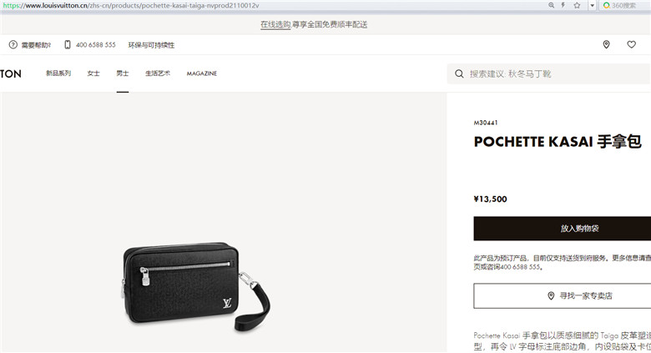Open the 女士 menu
The width and height of the screenshot is (651, 353).
point(93,73)
